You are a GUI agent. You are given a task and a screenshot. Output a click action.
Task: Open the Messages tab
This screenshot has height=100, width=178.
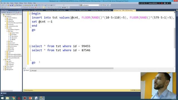(x=33, y=71)
